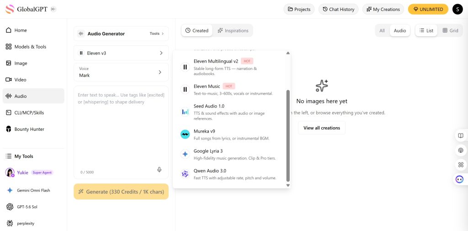Image resolution: width=468 pixels, height=231 pixels.
Task: Go to the Image section
Action: pos(33,63)
